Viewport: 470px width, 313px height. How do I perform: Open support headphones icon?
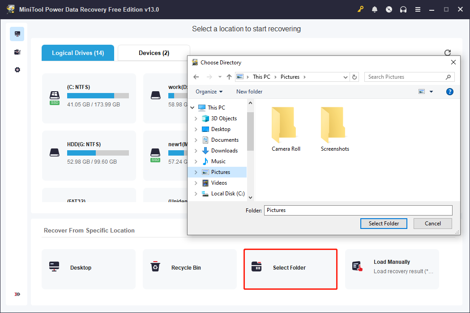point(403,9)
